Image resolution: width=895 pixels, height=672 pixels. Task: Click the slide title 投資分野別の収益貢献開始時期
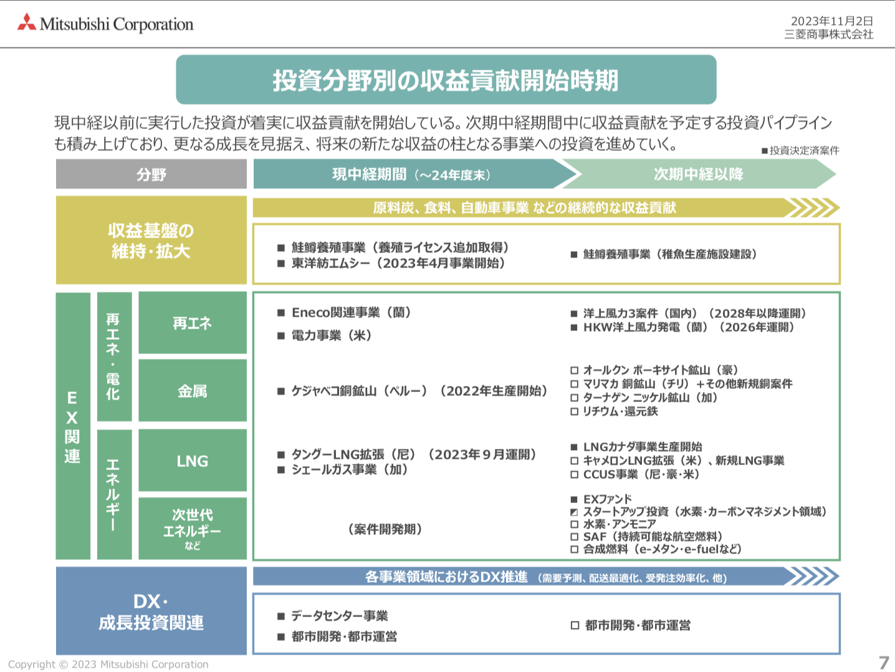pos(446,80)
